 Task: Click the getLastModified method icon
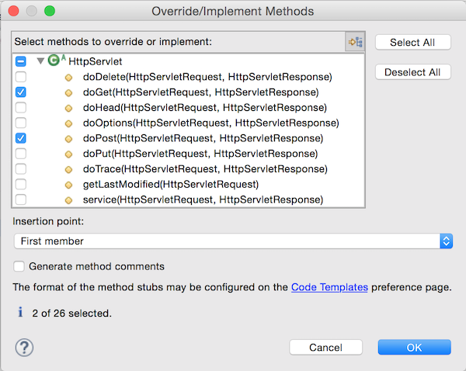pyautogui.click(x=68, y=185)
